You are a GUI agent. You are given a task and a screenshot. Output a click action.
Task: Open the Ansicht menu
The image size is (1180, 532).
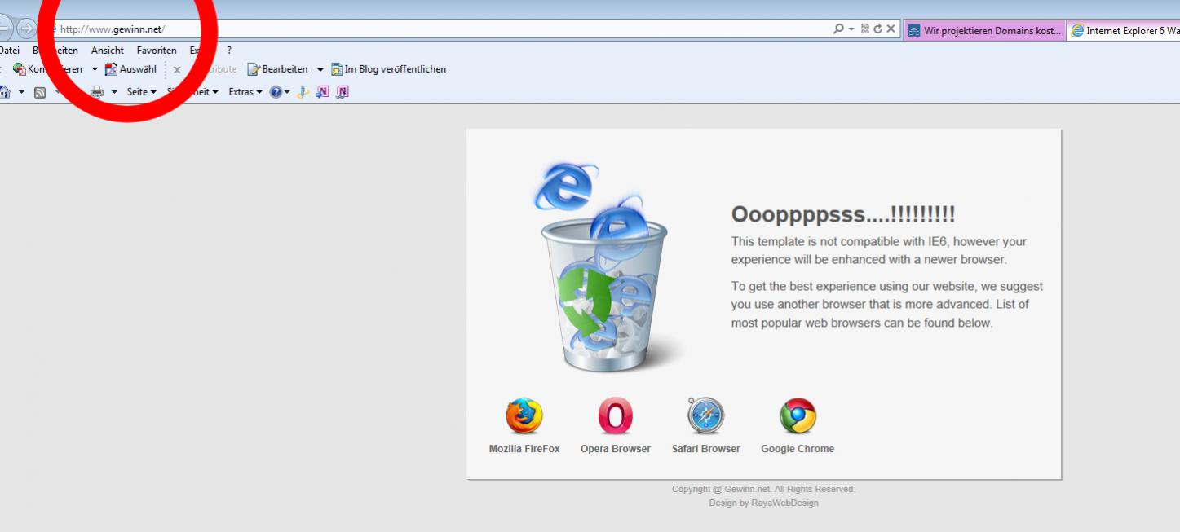(108, 51)
